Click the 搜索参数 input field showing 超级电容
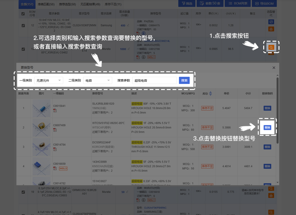296x215 pixels. pos(155,80)
